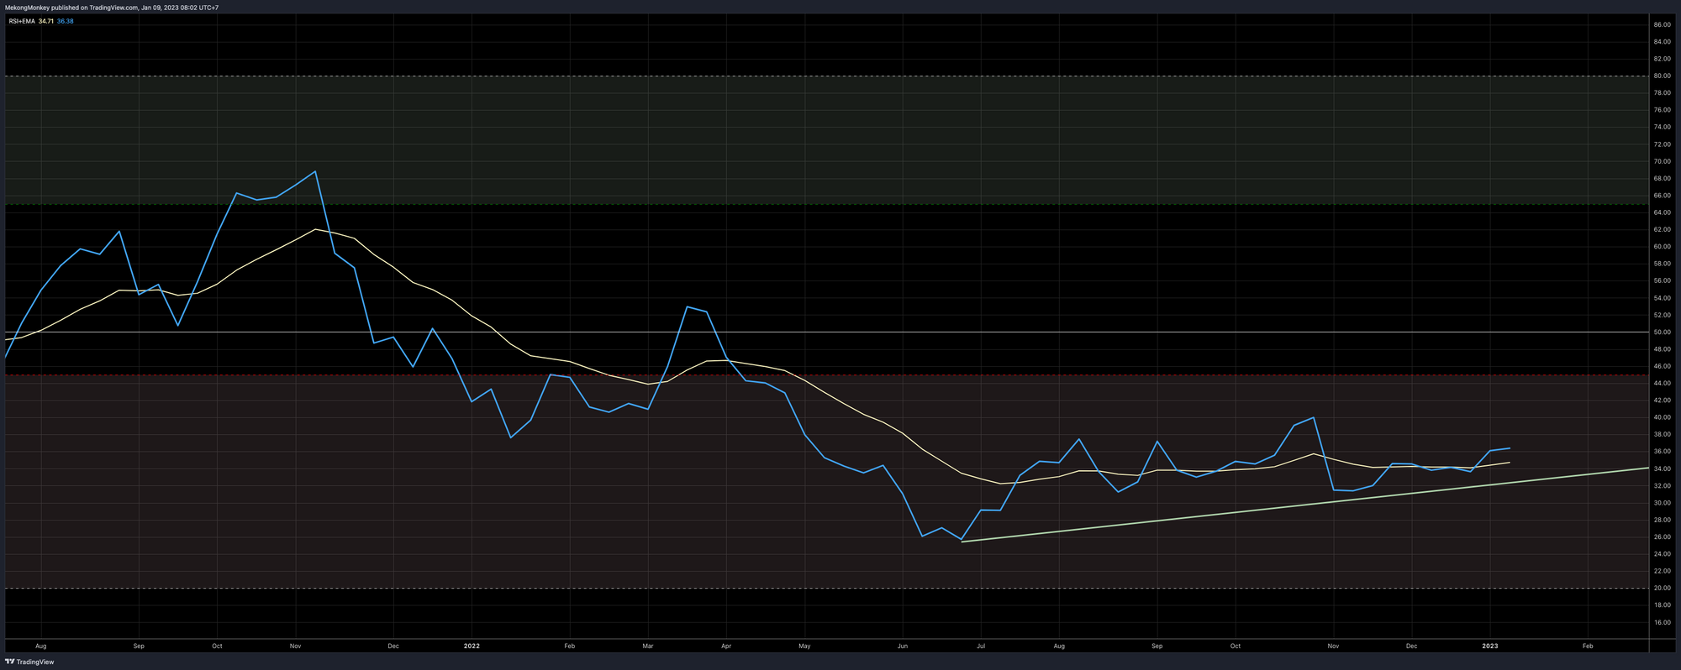
Task: Click the 36.00 axis label
Action: pos(1662,452)
